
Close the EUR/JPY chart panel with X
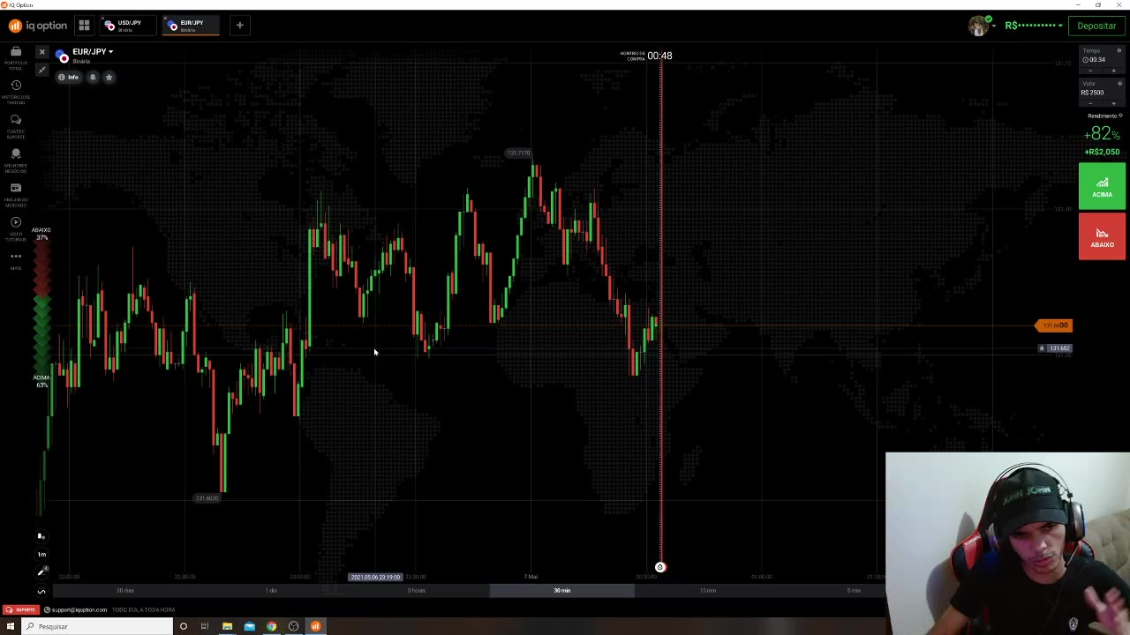[x=41, y=52]
